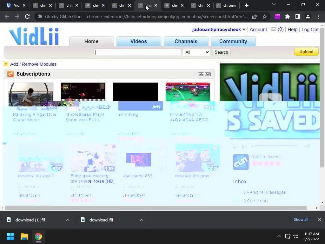The image size is (325, 244).
Task: Open Chrome Extensions puzzle menu
Action: click(287, 17)
